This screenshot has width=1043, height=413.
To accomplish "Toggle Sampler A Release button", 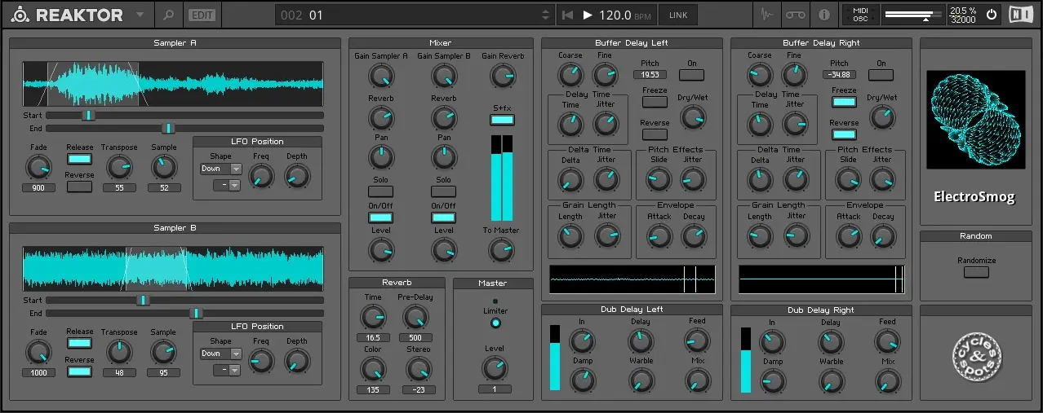I will click(x=79, y=159).
